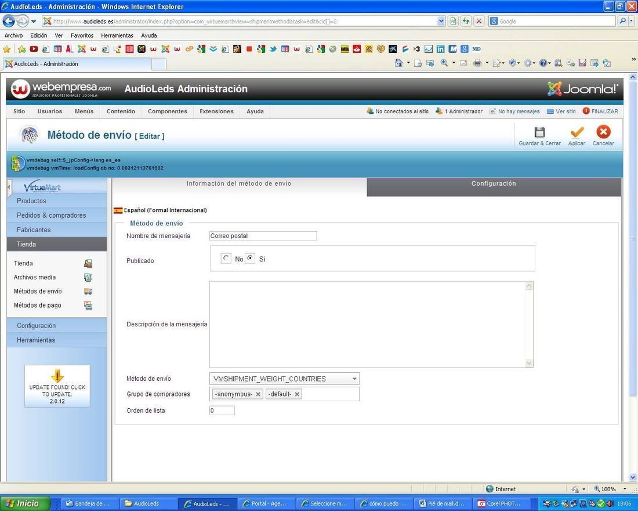Viewport: 638px width, 511px height.
Task: Open the YouTube favorite bookmark icon
Action: tap(34, 49)
